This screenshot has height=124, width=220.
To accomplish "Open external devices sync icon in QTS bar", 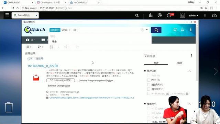I will pyautogui.click(x=159, y=15).
